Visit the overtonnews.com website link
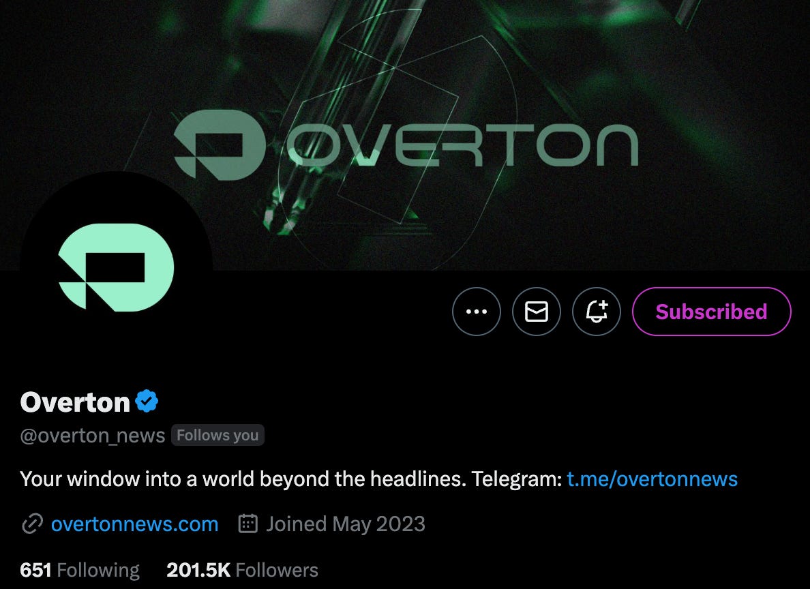 (134, 524)
